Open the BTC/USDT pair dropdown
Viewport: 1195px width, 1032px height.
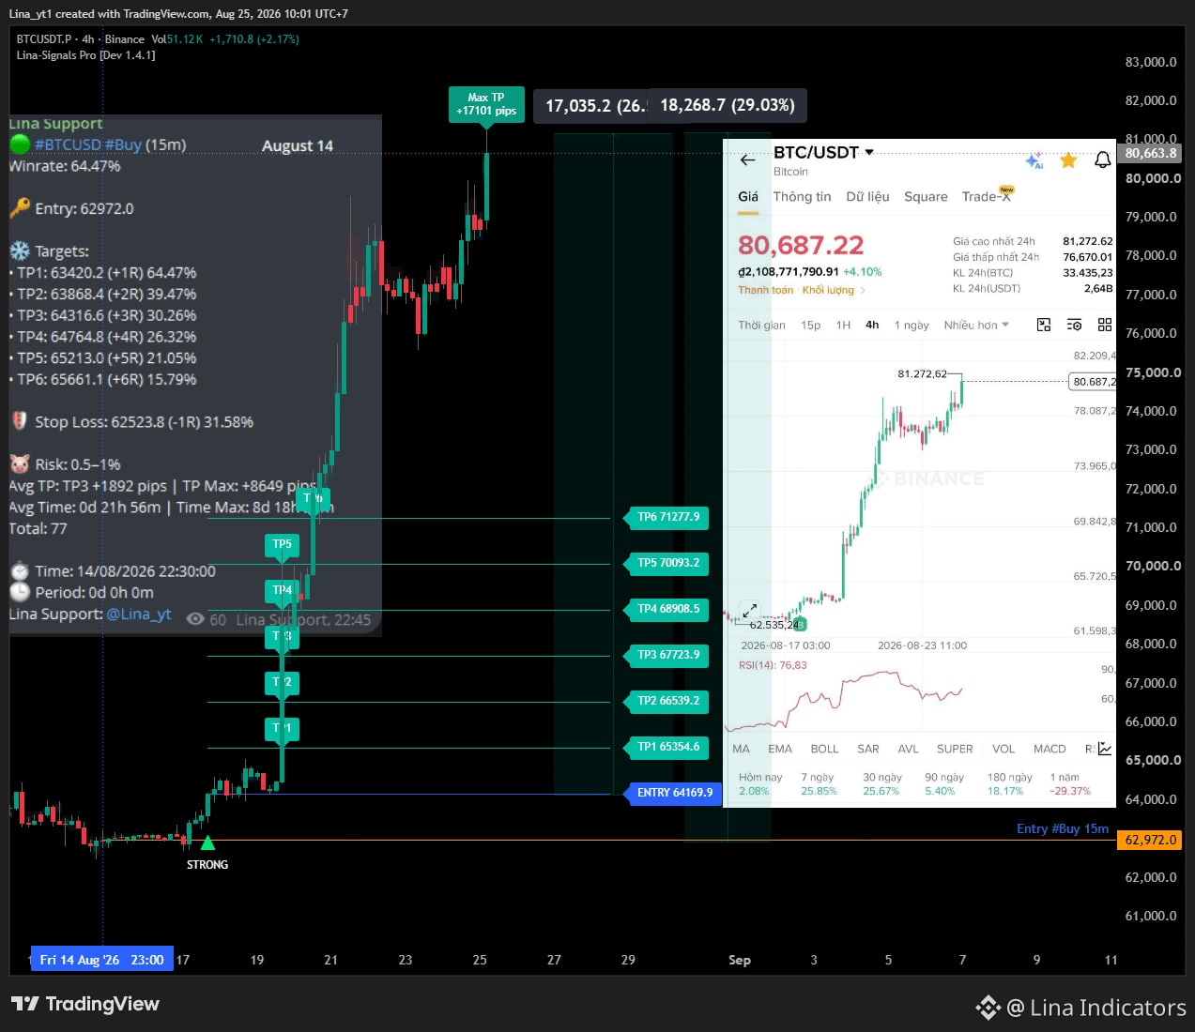tap(823, 152)
